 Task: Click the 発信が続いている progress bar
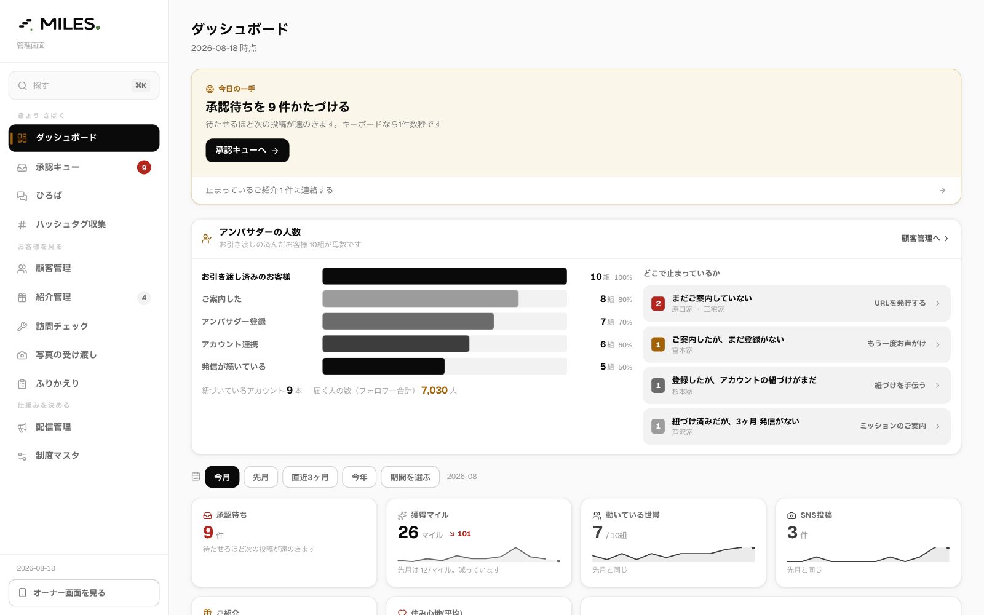(445, 367)
